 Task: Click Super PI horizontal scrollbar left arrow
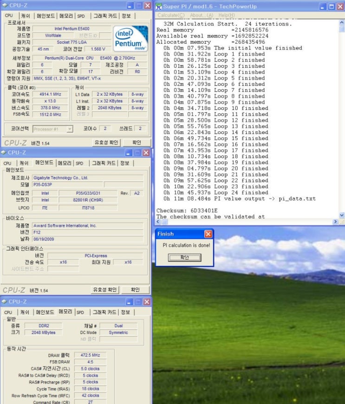pyautogui.click(x=158, y=222)
